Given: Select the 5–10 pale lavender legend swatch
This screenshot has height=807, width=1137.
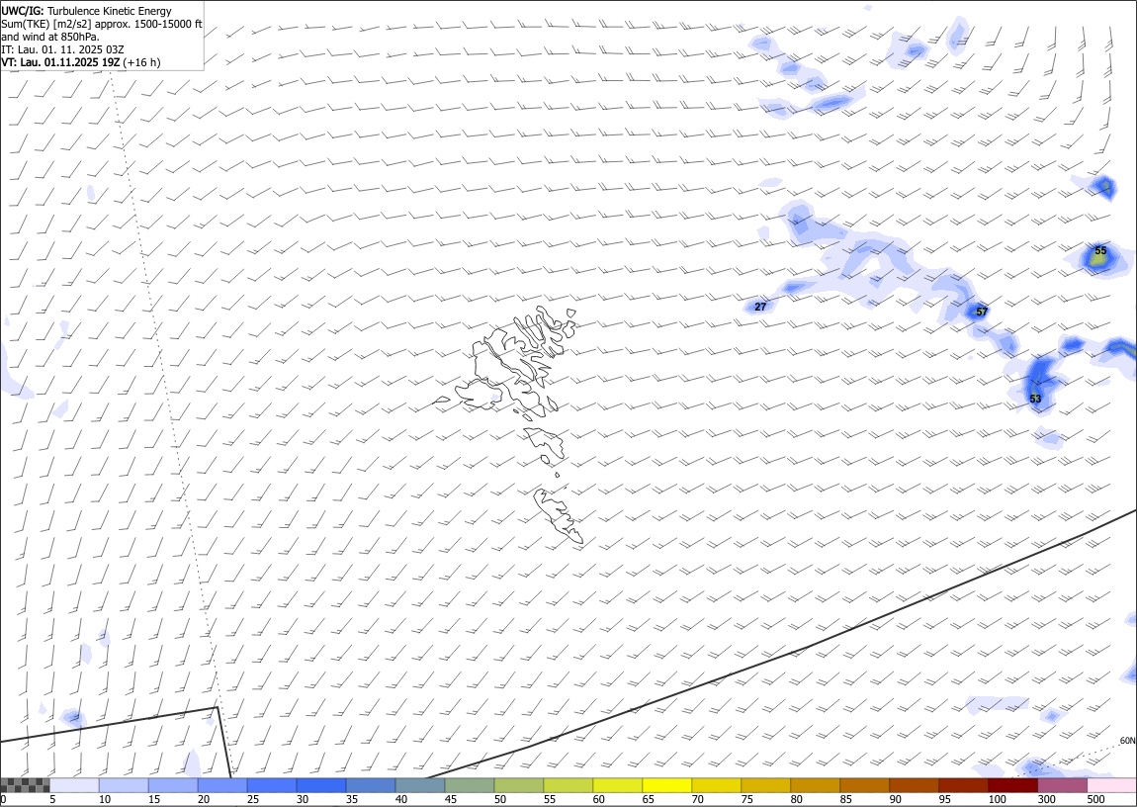Looking at the screenshot, I should click(74, 785).
